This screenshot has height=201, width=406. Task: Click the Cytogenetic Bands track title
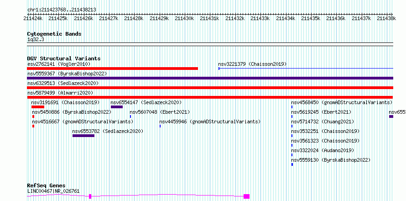[54, 34]
